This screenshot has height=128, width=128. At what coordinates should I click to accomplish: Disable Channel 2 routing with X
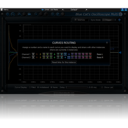(33, 58)
